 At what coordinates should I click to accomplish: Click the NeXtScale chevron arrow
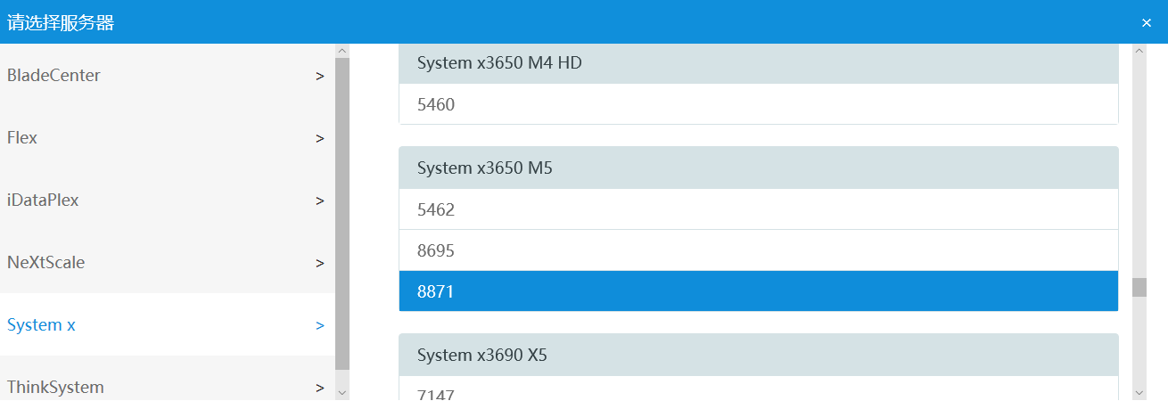pyautogui.click(x=320, y=264)
